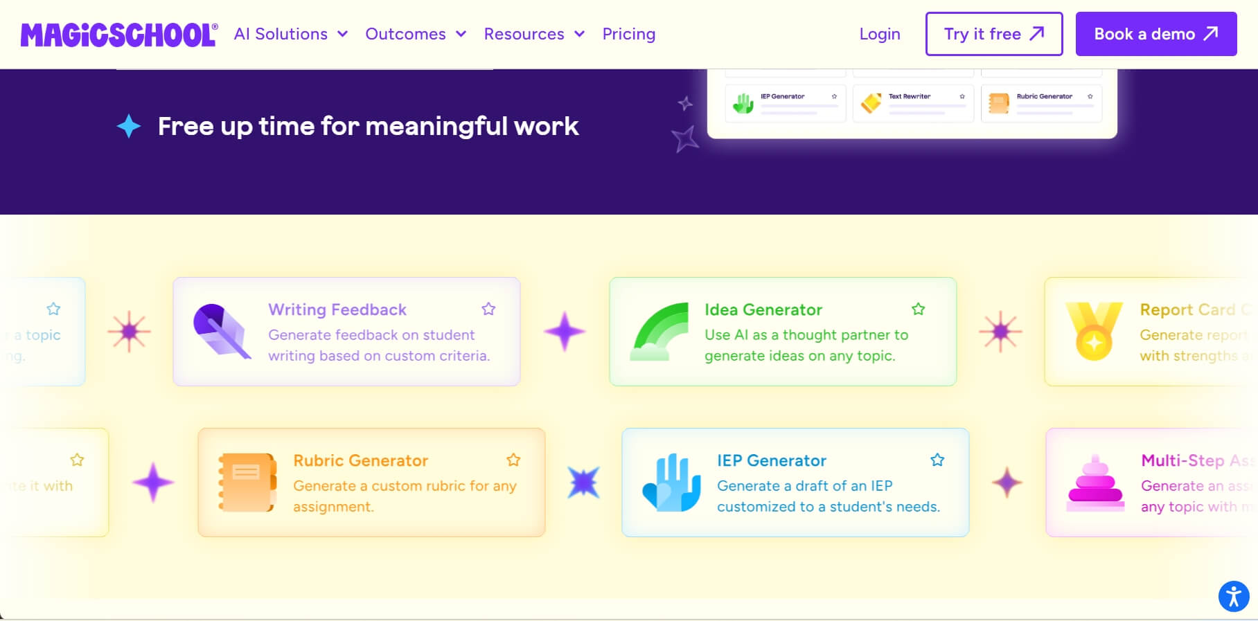
Task: Toggle the star on Idea Generator
Action: click(x=918, y=309)
